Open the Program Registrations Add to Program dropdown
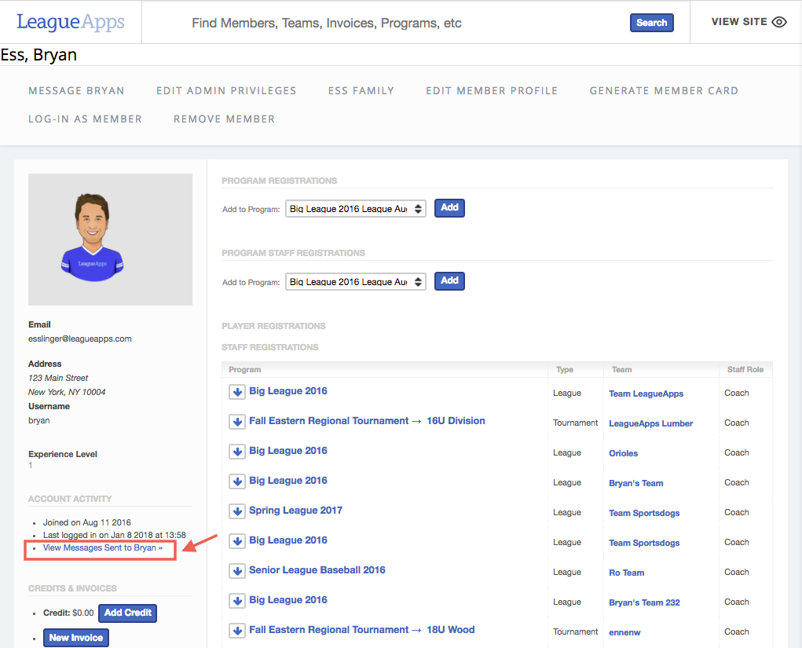 (356, 209)
